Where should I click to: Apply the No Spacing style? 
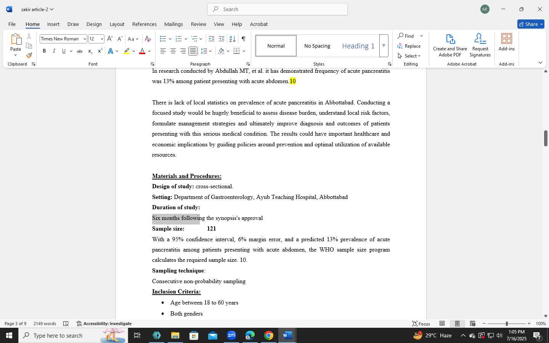(317, 46)
